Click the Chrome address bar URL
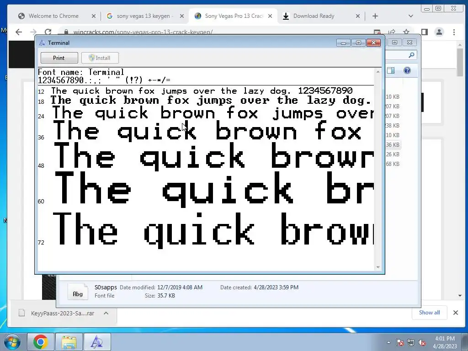The image size is (468, 351). pyautogui.click(x=143, y=32)
